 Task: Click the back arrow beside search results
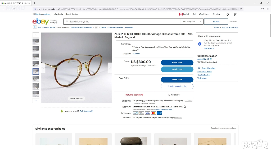coord(35,27)
